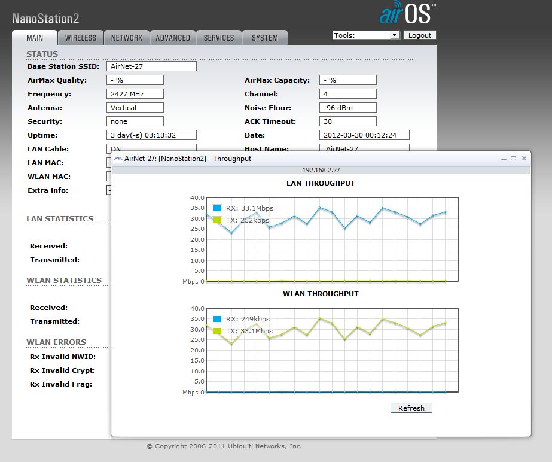Viewport: 552px width, 462px height.
Task: Click the WLAN THROUGHPUT heading
Action: (x=321, y=294)
